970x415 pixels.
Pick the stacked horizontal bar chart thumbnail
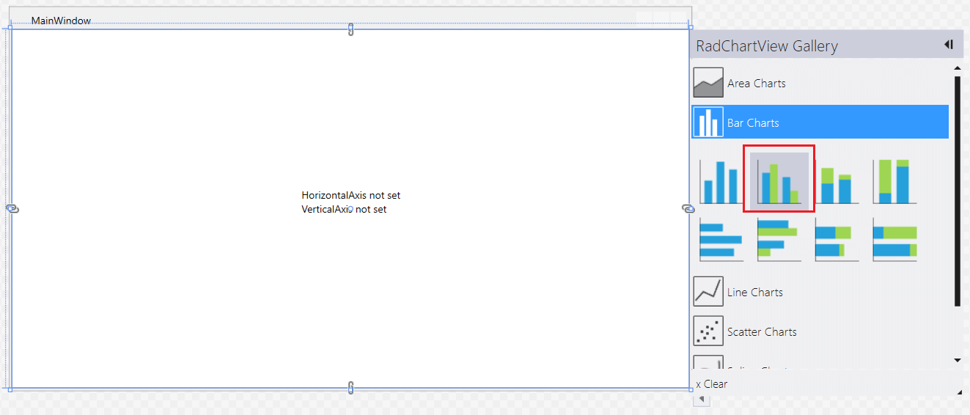click(x=837, y=239)
